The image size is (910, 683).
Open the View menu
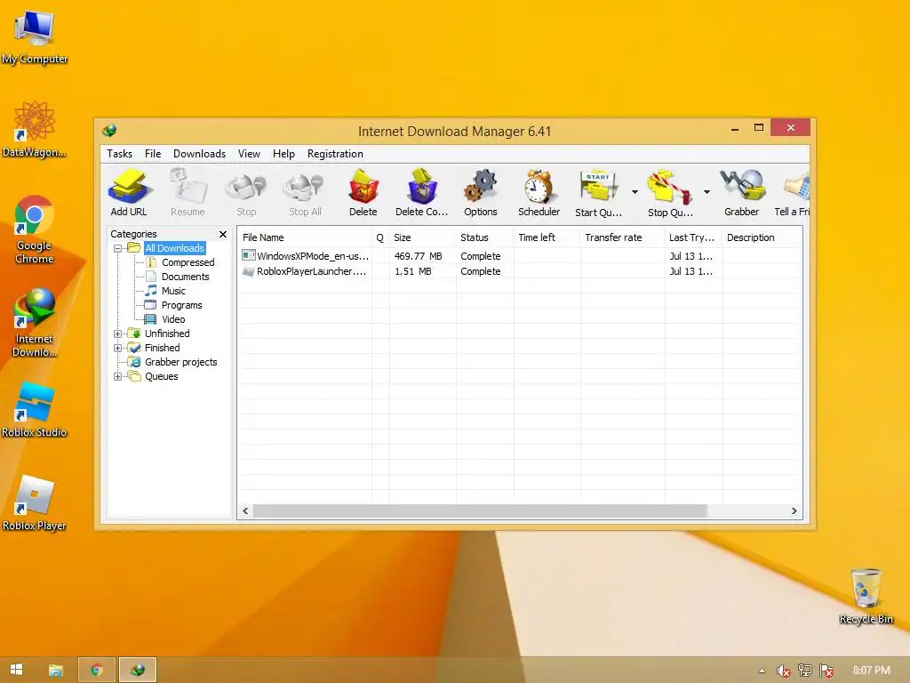pyautogui.click(x=249, y=154)
